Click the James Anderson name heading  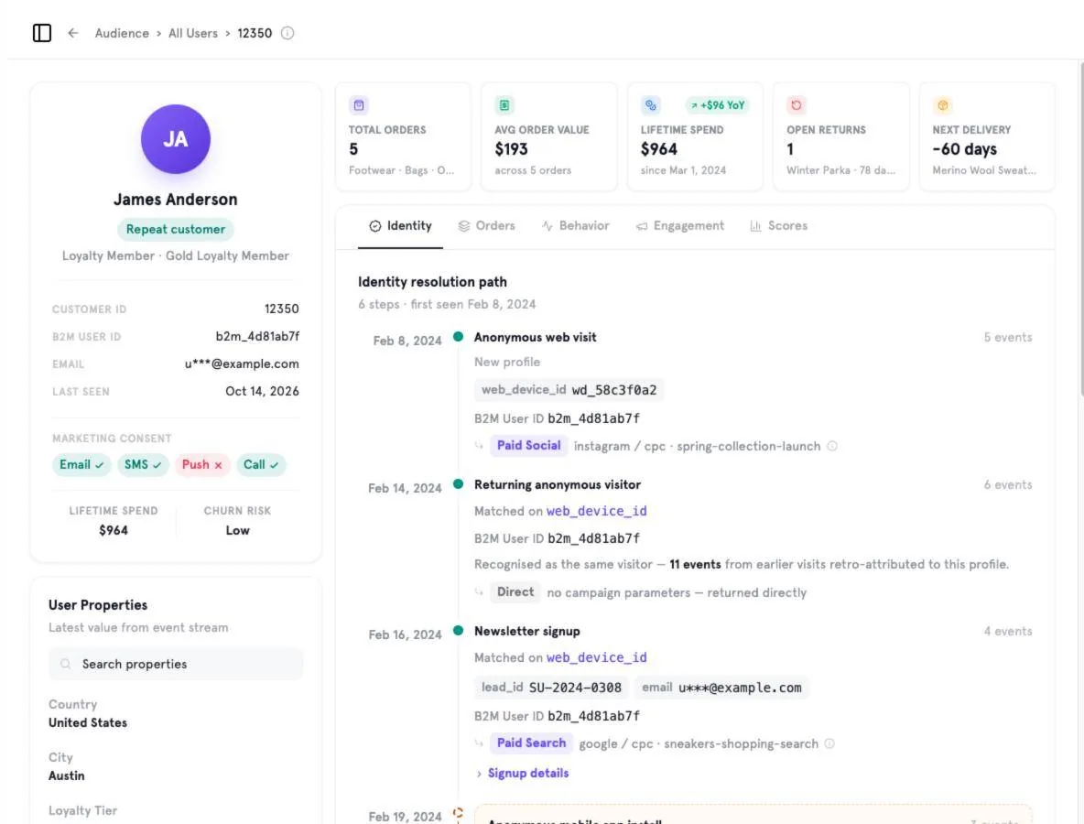[176, 200]
